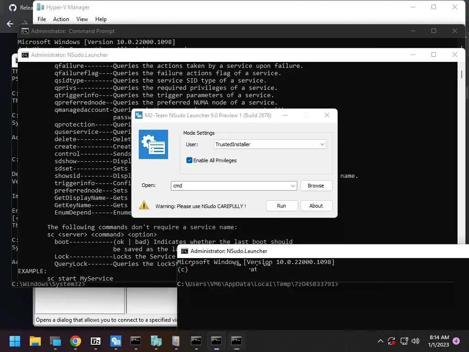
Task: Click the 'sc start MyService' example line
Action: click(x=80, y=278)
